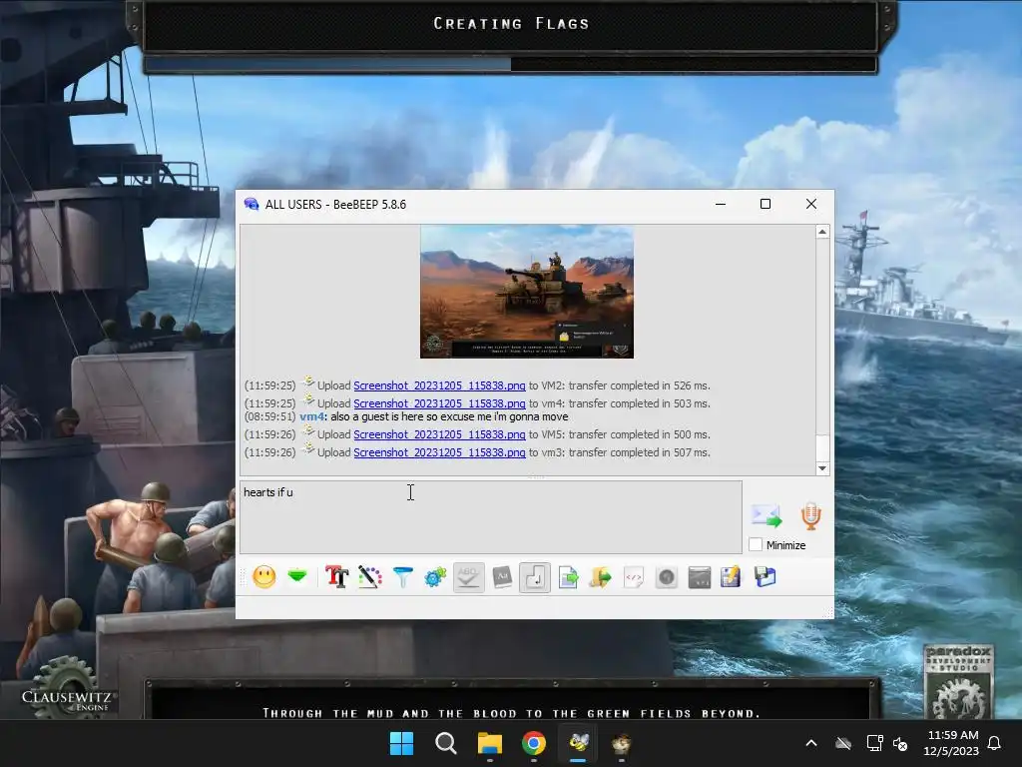Open network display tray icon
Image resolution: width=1022 pixels, height=767 pixels.
click(x=874, y=743)
